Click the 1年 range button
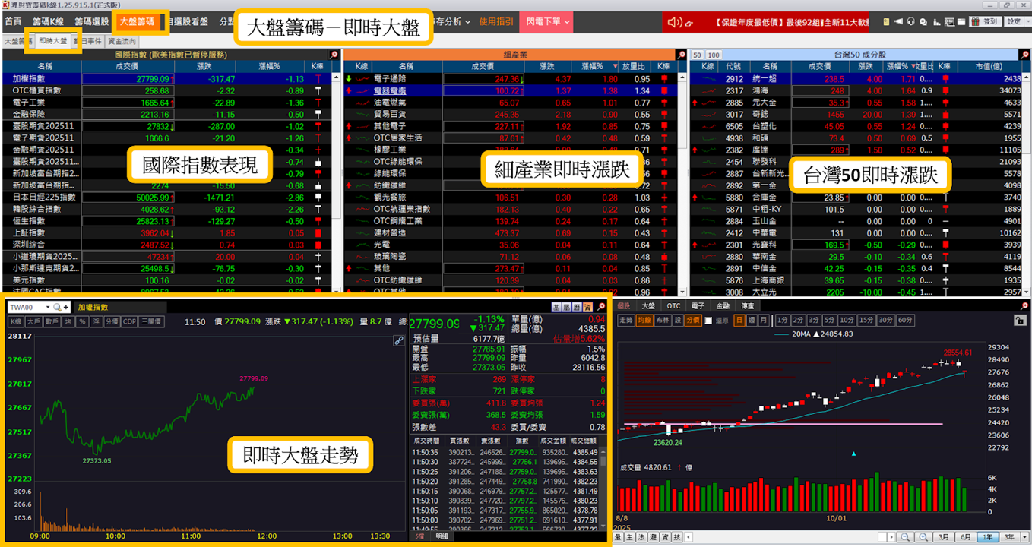The width and height of the screenshot is (1032, 547). click(x=988, y=537)
